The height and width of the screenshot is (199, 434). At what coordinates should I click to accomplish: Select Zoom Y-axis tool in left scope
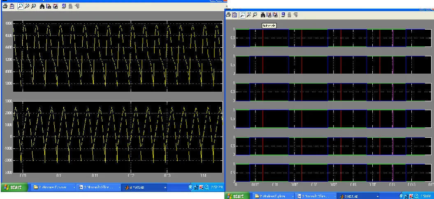point(33,6)
